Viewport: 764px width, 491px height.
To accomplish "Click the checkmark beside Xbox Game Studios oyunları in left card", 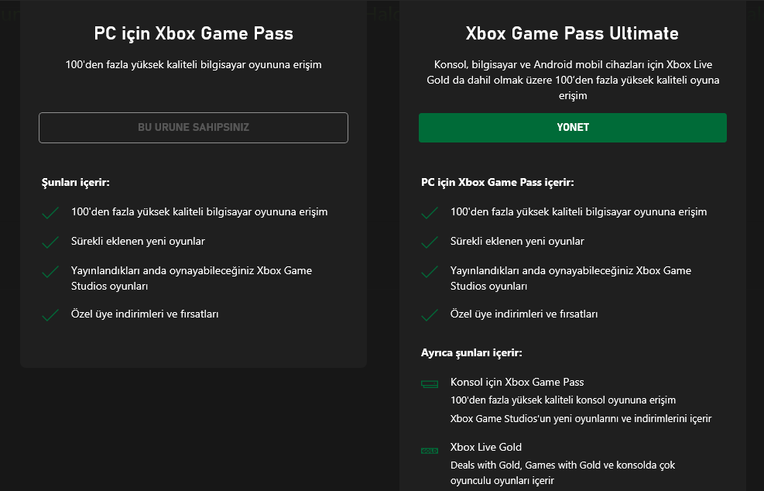I will tap(50, 272).
